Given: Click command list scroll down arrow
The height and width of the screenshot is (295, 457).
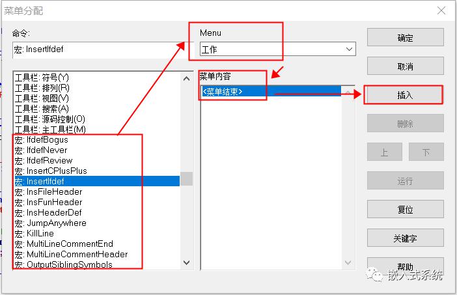Looking at the screenshot, I should (x=187, y=262).
